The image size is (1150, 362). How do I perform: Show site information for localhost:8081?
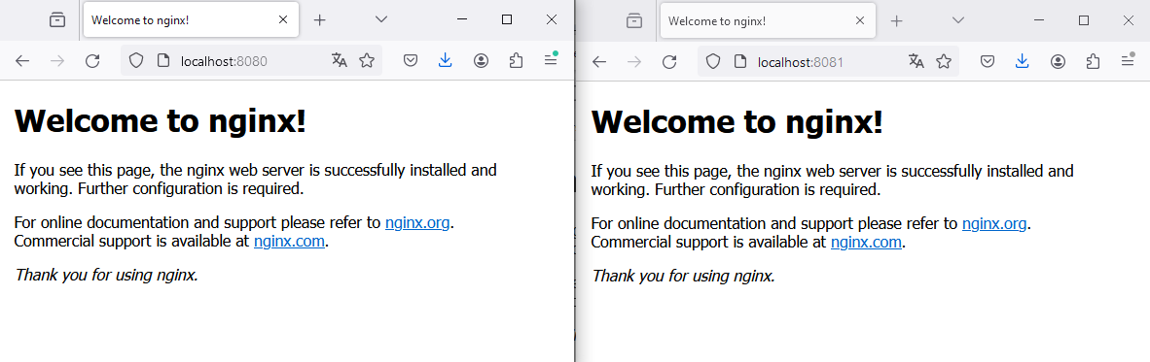point(740,61)
